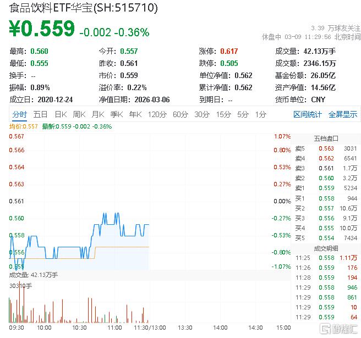Click the 卖3 row volume 1.7万
This screenshot has width=361, height=338.
click(350, 168)
